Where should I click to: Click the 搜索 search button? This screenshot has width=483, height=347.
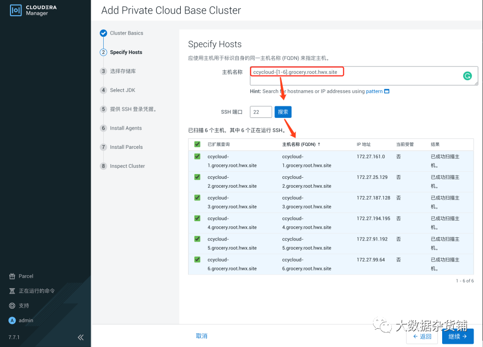tap(283, 112)
